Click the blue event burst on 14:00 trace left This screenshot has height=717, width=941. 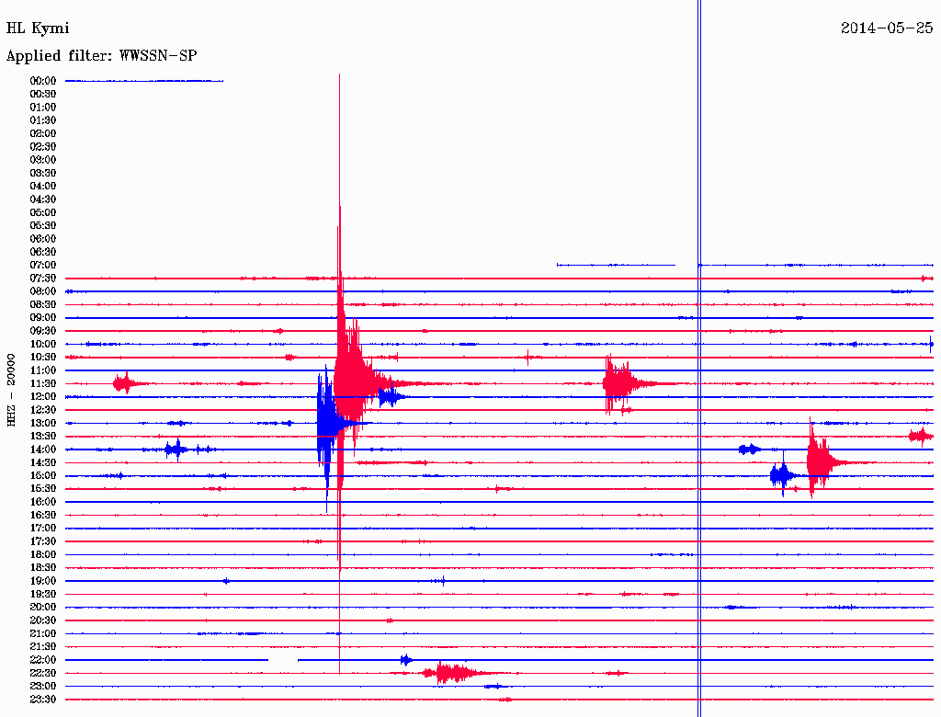[x=176, y=450]
